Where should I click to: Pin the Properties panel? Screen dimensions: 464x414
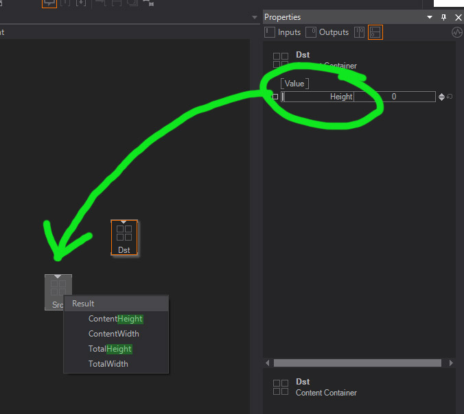pos(443,17)
